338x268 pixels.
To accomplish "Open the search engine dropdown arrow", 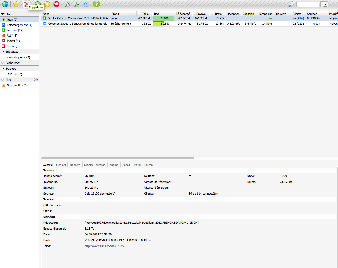I will click(325, 5).
